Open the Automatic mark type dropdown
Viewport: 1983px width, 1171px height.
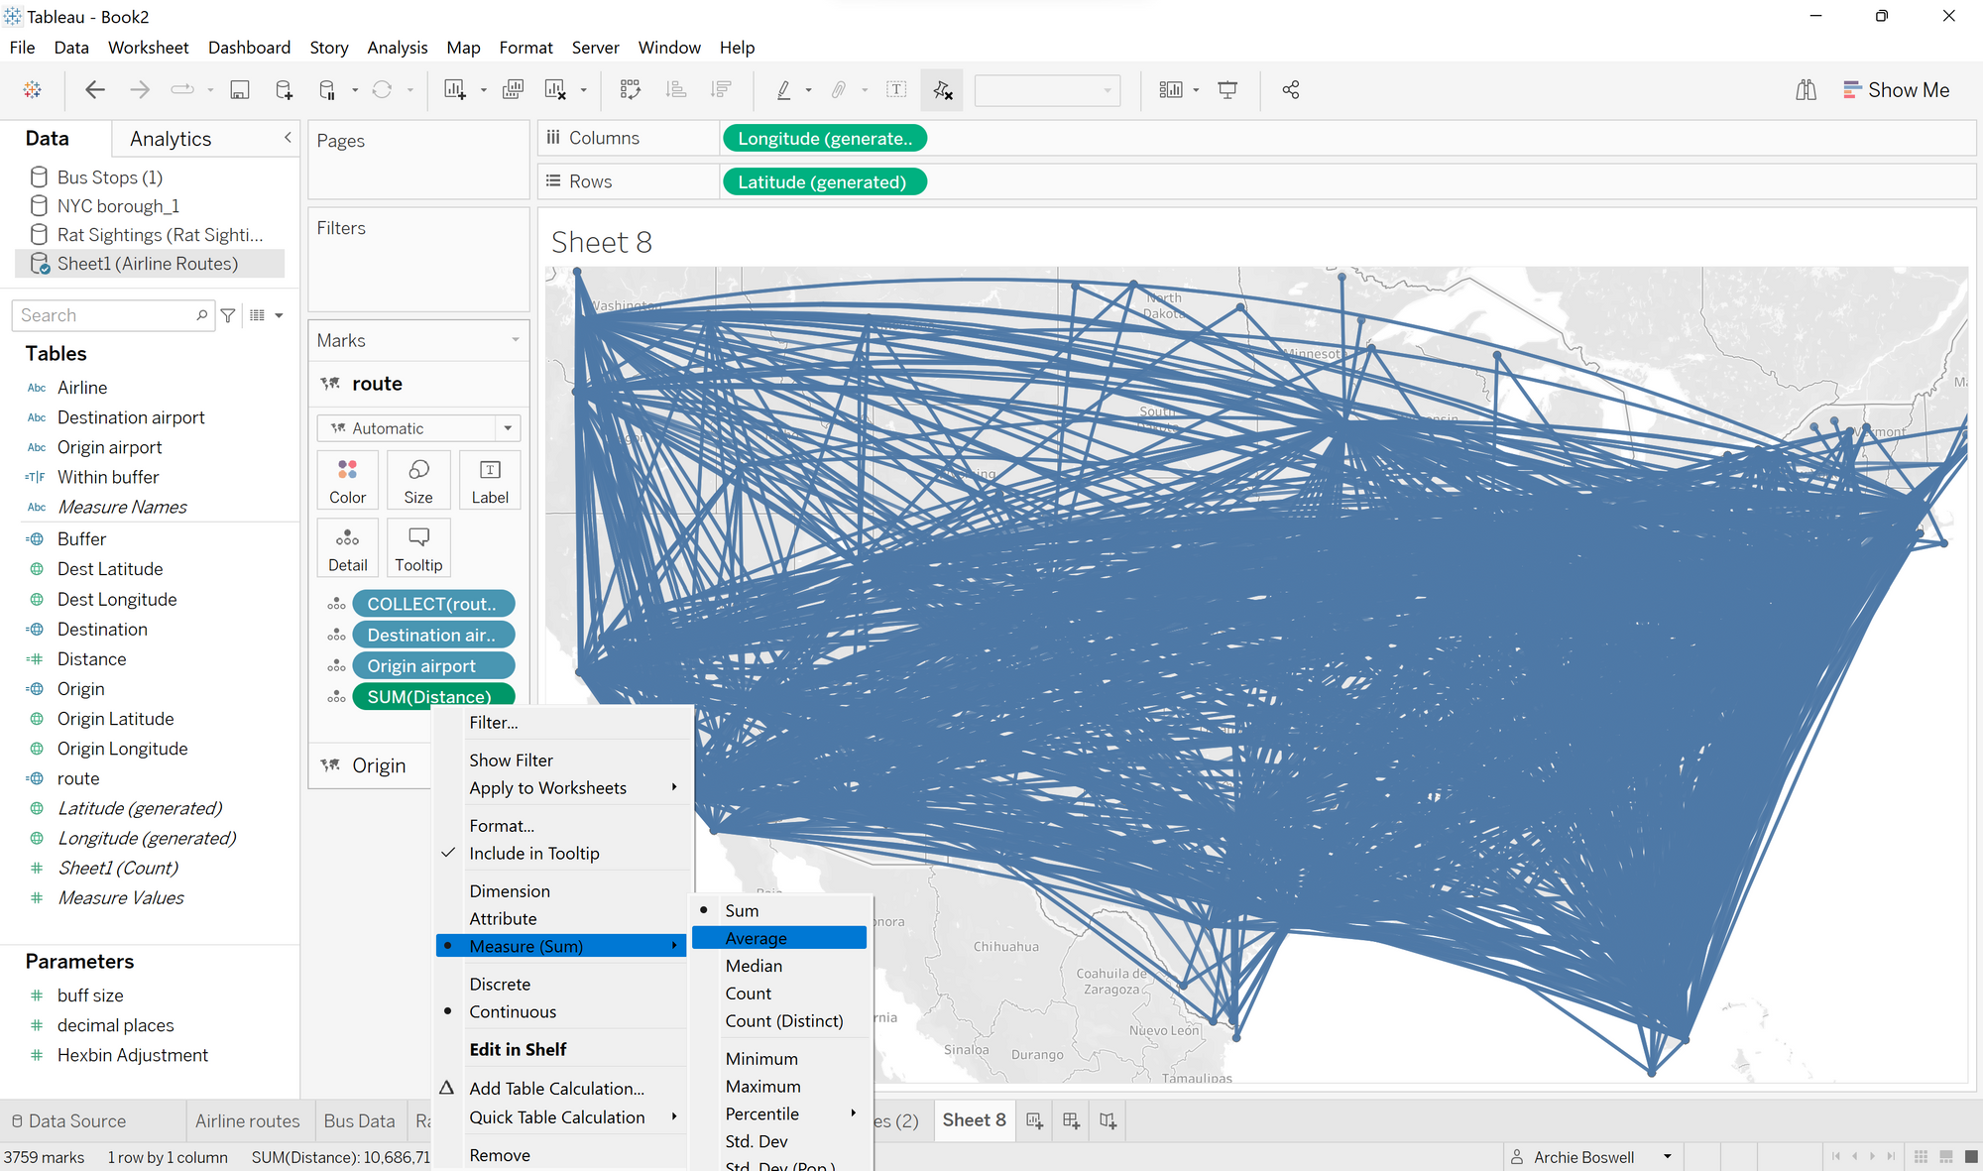(x=418, y=428)
